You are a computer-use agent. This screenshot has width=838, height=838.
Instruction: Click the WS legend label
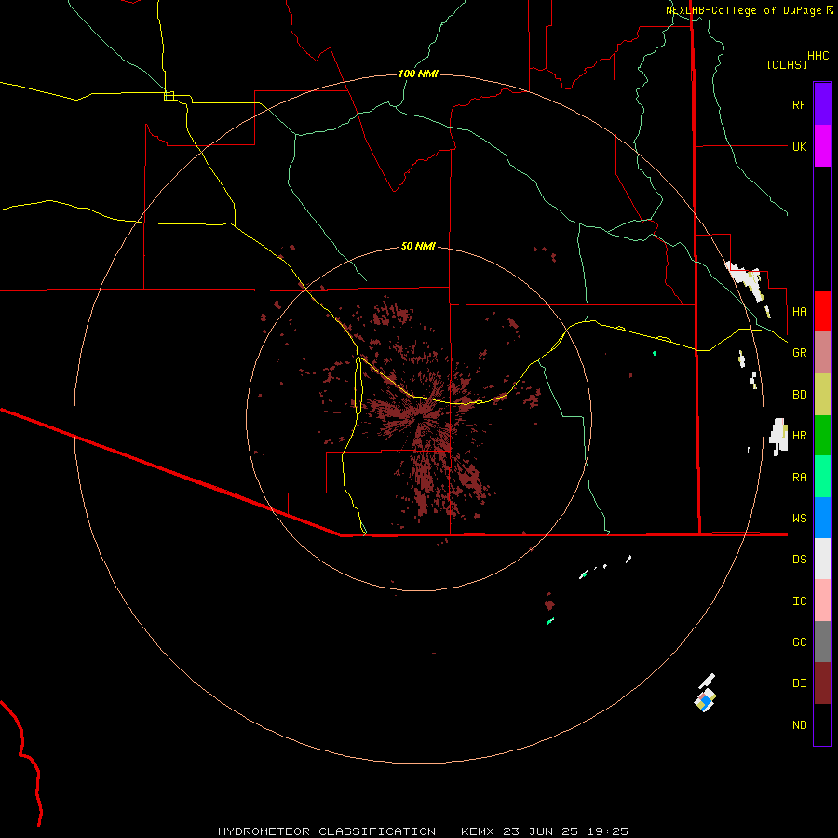pos(799,518)
